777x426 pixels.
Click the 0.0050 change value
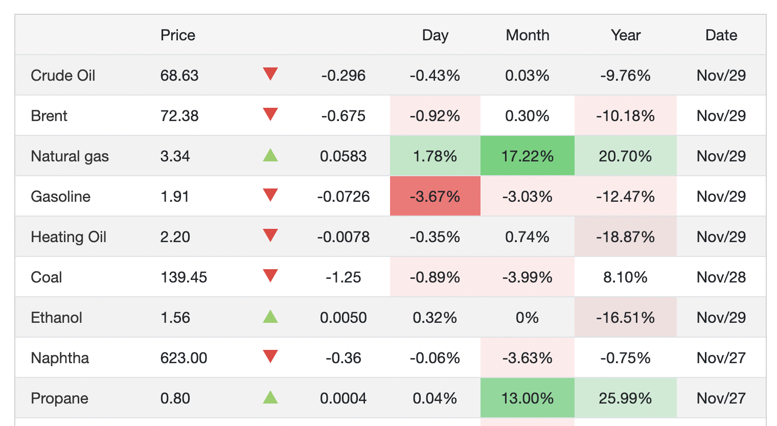pyautogui.click(x=344, y=318)
